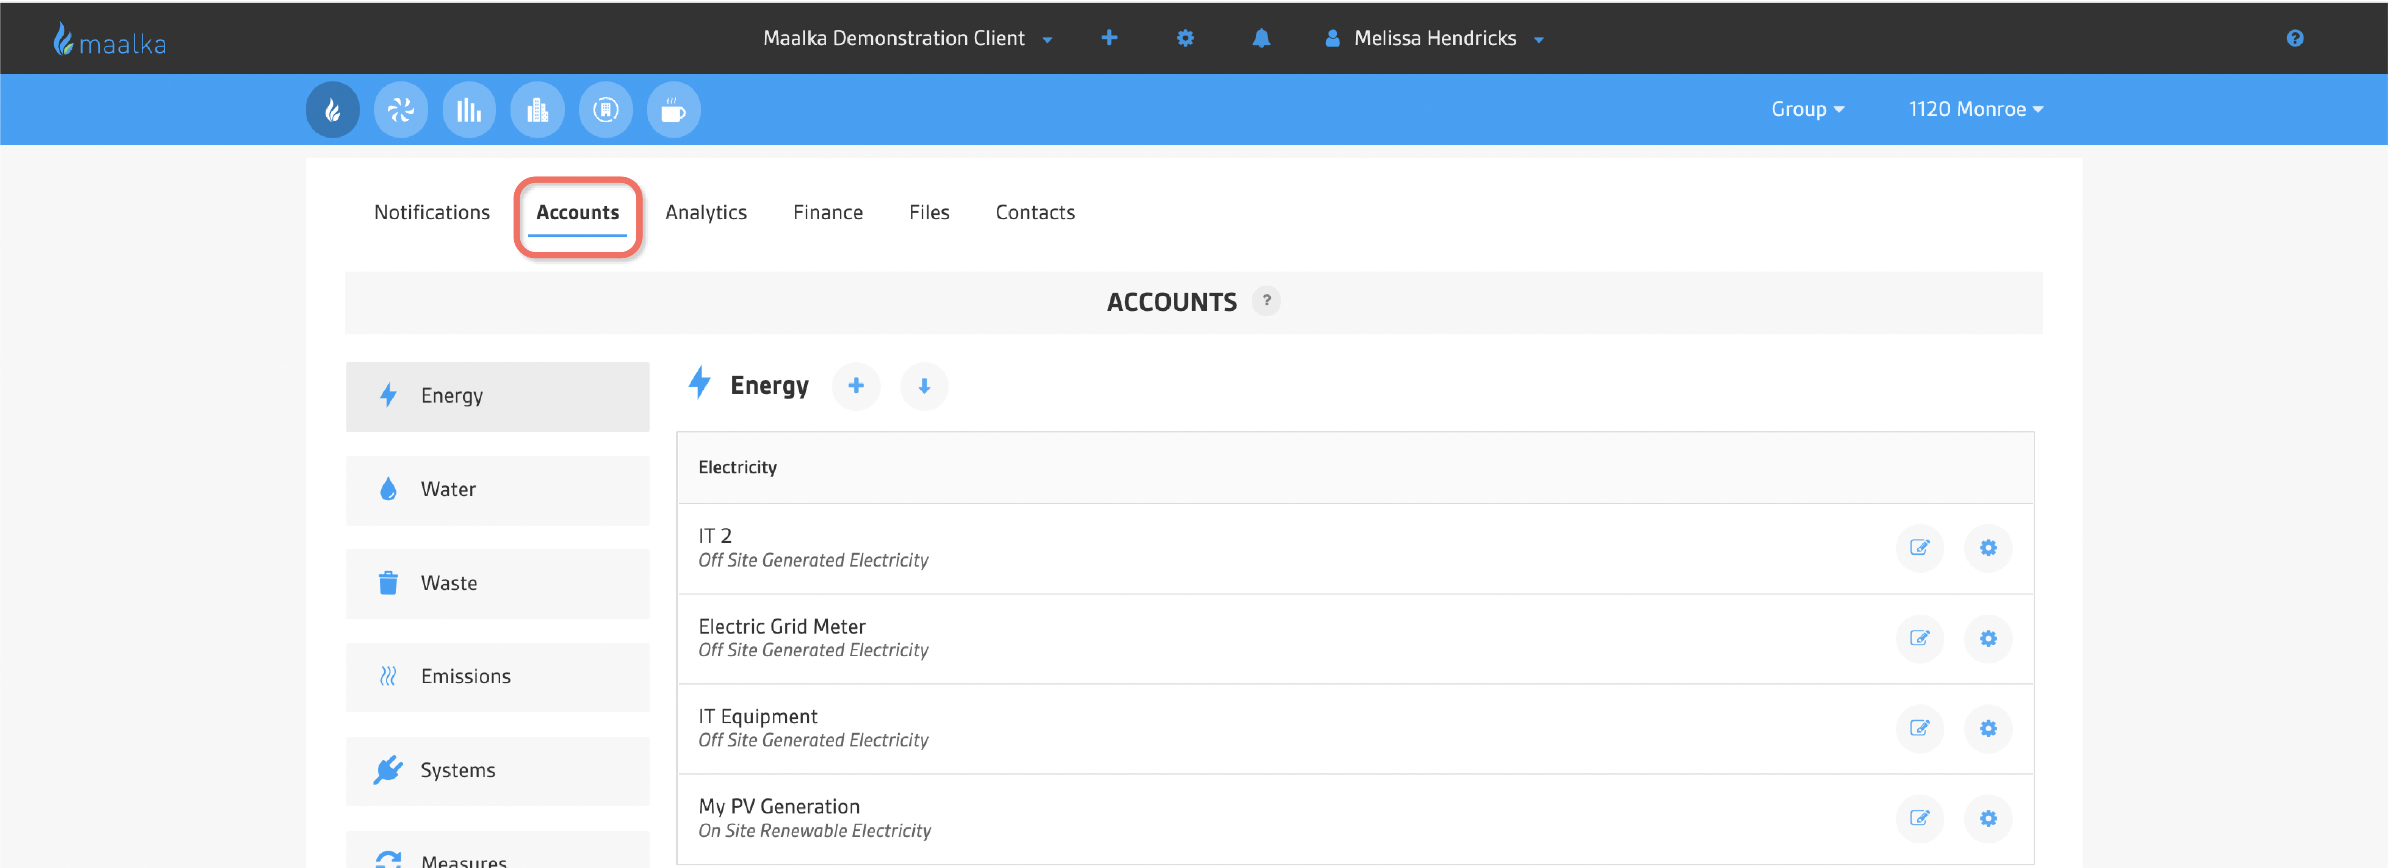Image resolution: width=2388 pixels, height=868 pixels.
Task: Select Water in the sidebar
Action: pos(498,490)
